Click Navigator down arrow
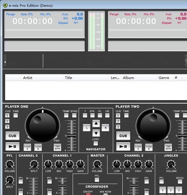Viewport: 187px width, 195px height. tap(96, 133)
